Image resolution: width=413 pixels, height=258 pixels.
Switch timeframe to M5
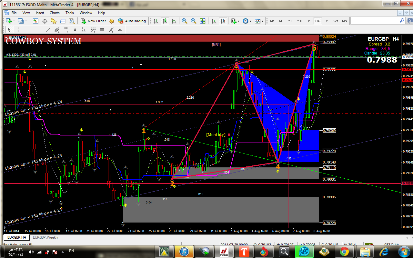pos(281,21)
